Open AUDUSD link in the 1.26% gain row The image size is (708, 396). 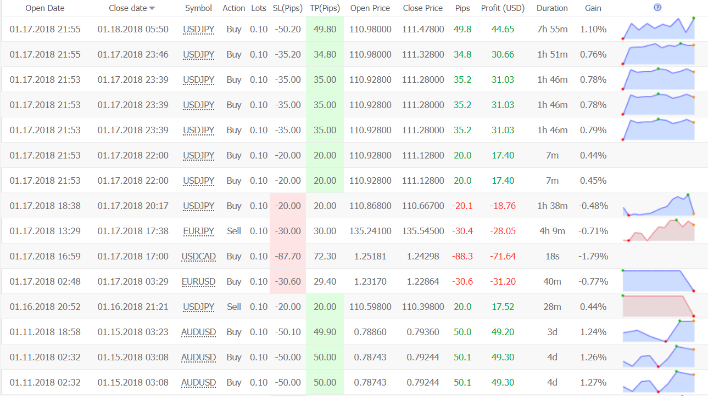[199, 358]
